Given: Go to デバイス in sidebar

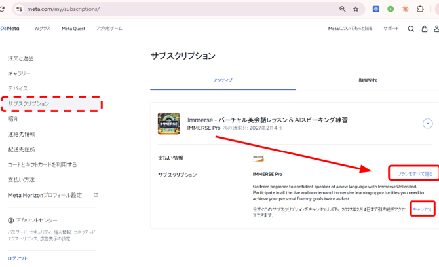Looking at the screenshot, I should 18,88.
